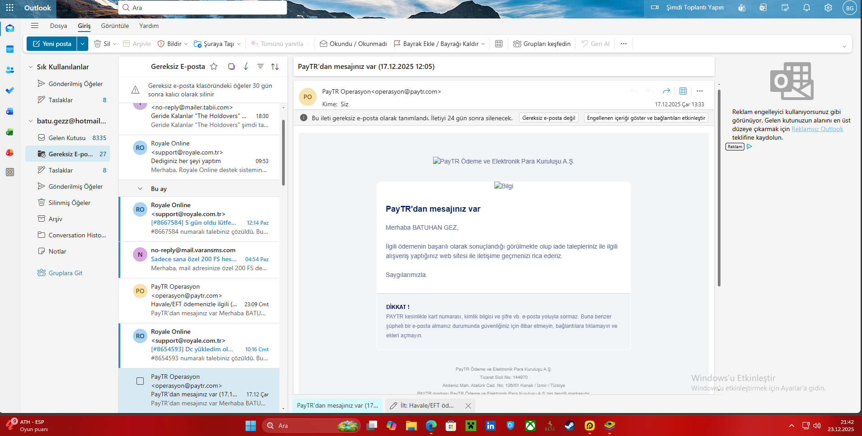Click the Windows Start button

pos(251,426)
